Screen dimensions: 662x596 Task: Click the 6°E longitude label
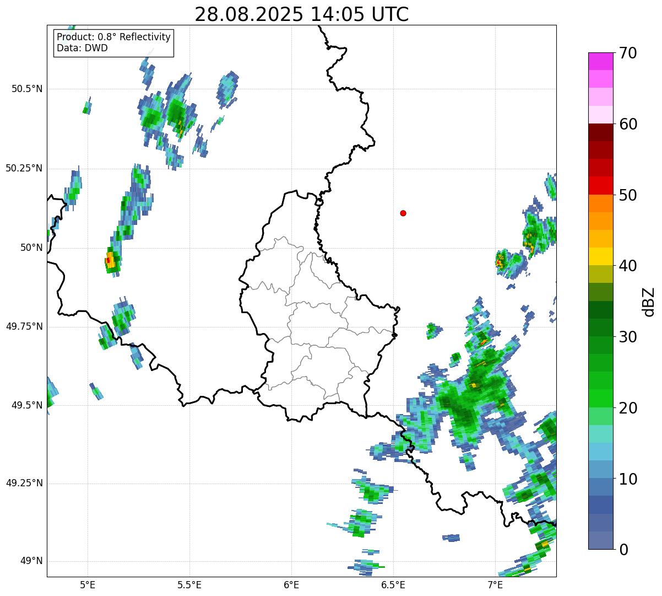click(291, 584)
